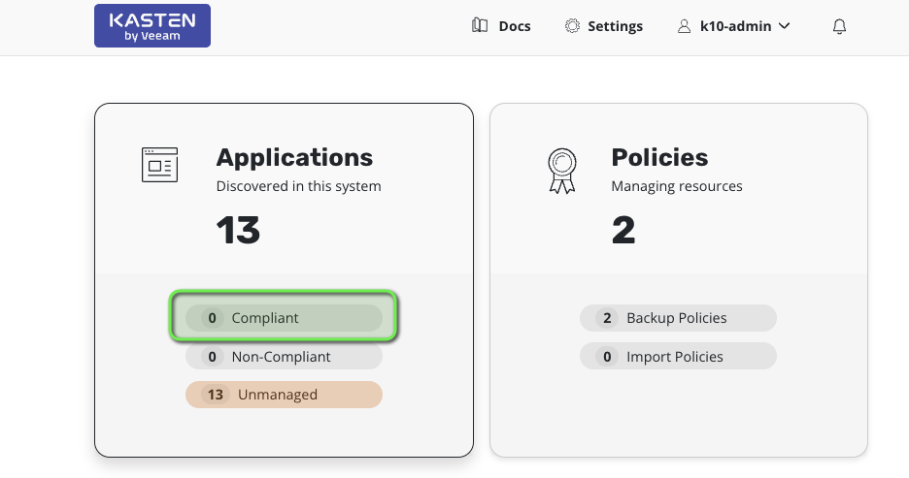Click the Applications card heading
909x478 pixels.
[x=293, y=157]
